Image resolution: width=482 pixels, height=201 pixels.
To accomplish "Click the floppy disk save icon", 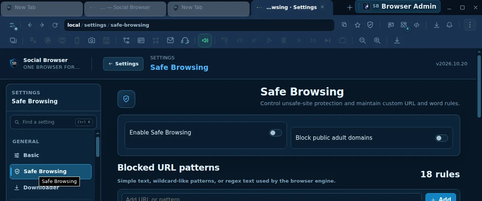I will [106, 41].
